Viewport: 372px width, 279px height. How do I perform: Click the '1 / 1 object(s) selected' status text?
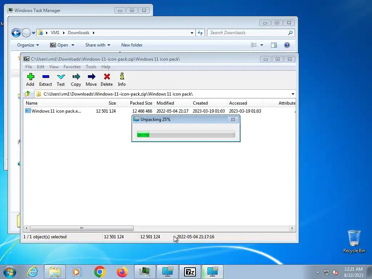tap(45, 237)
